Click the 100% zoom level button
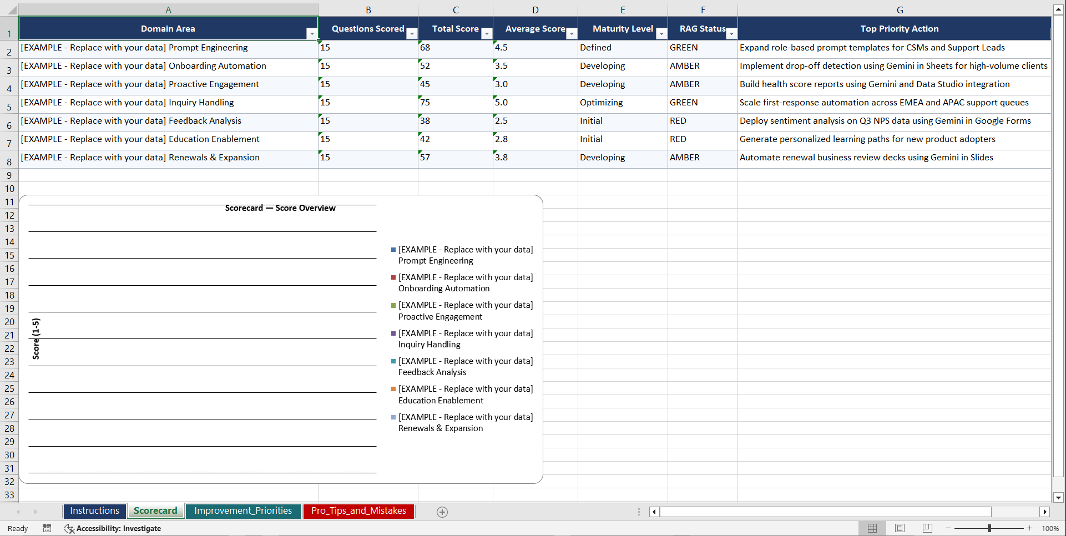Viewport: 1066px width, 536px height. [x=1050, y=528]
